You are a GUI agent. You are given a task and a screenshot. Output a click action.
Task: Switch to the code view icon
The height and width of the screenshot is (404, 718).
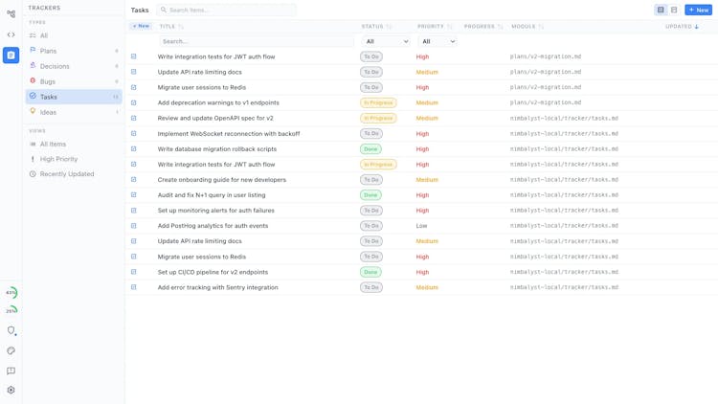coord(11,34)
